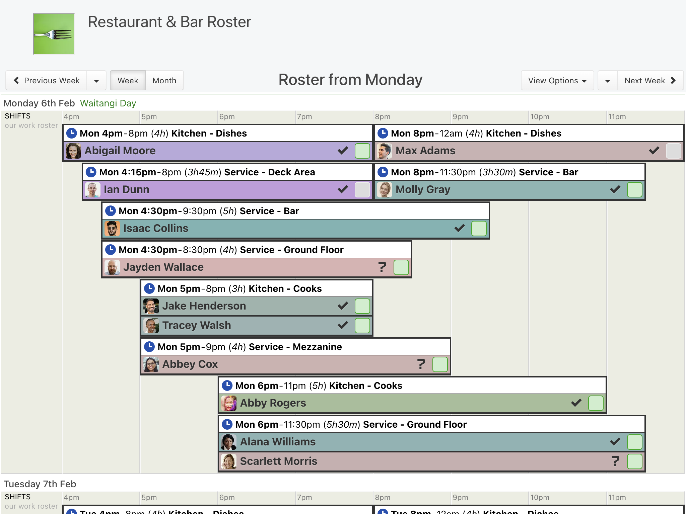
Task: Toggle the green checkbox on the Abigail Moore row
Action: [x=362, y=151]
